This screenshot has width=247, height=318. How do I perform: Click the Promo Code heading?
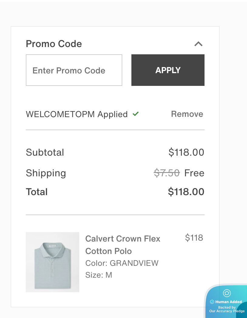coord(54,44)
